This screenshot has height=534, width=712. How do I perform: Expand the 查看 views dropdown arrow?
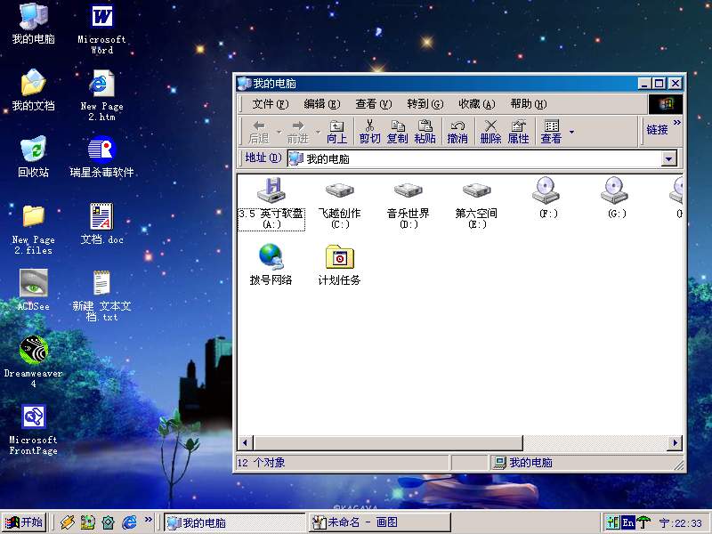pyautogui.click(x=571, y=132)
